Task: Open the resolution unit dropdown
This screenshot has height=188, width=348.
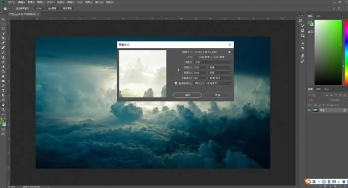Action: pos(220,78)
